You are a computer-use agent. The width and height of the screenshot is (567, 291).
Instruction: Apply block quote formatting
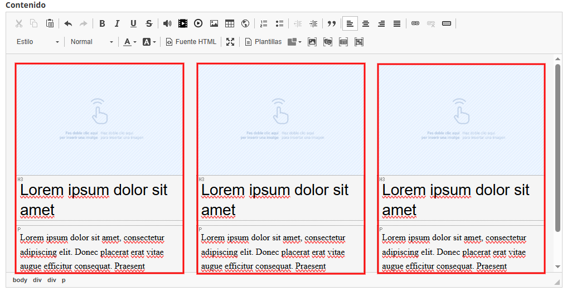pyautogui.click(x=332, y=23)
